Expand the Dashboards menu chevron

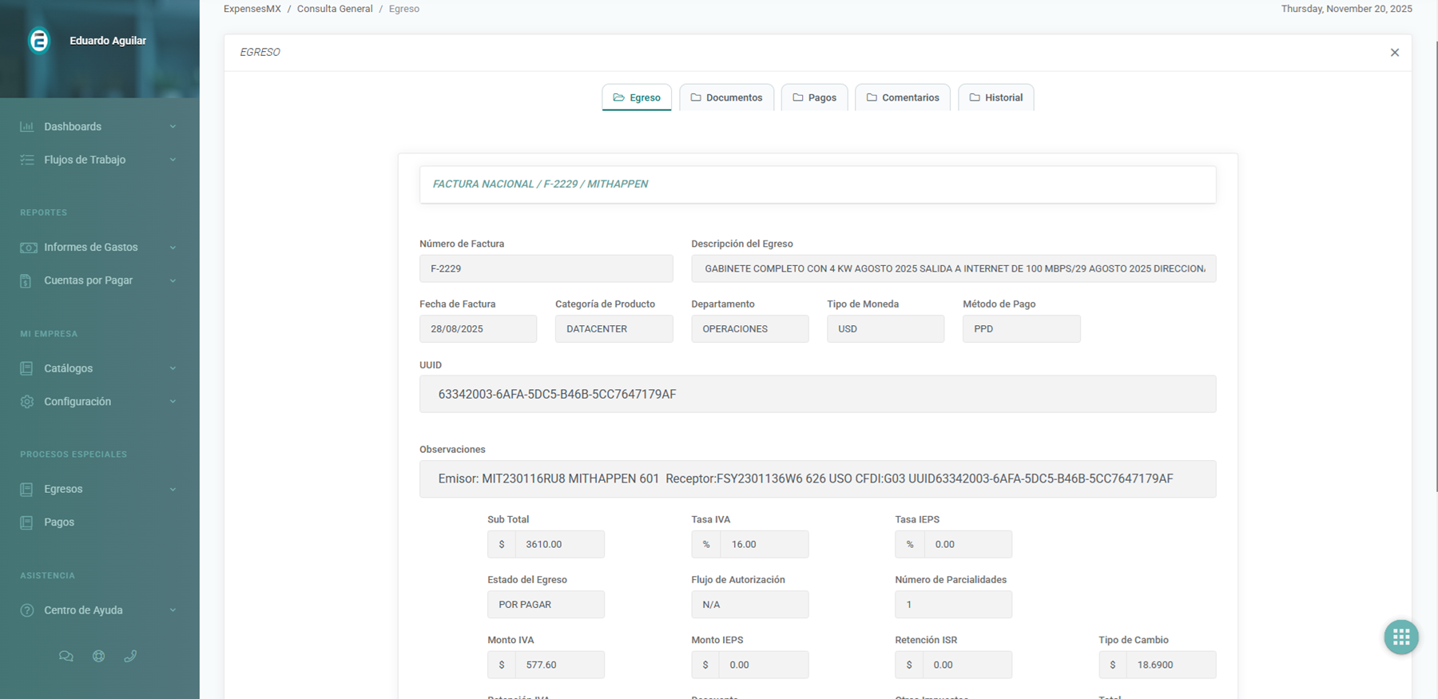pyautogui.click(x=173, y=127)
